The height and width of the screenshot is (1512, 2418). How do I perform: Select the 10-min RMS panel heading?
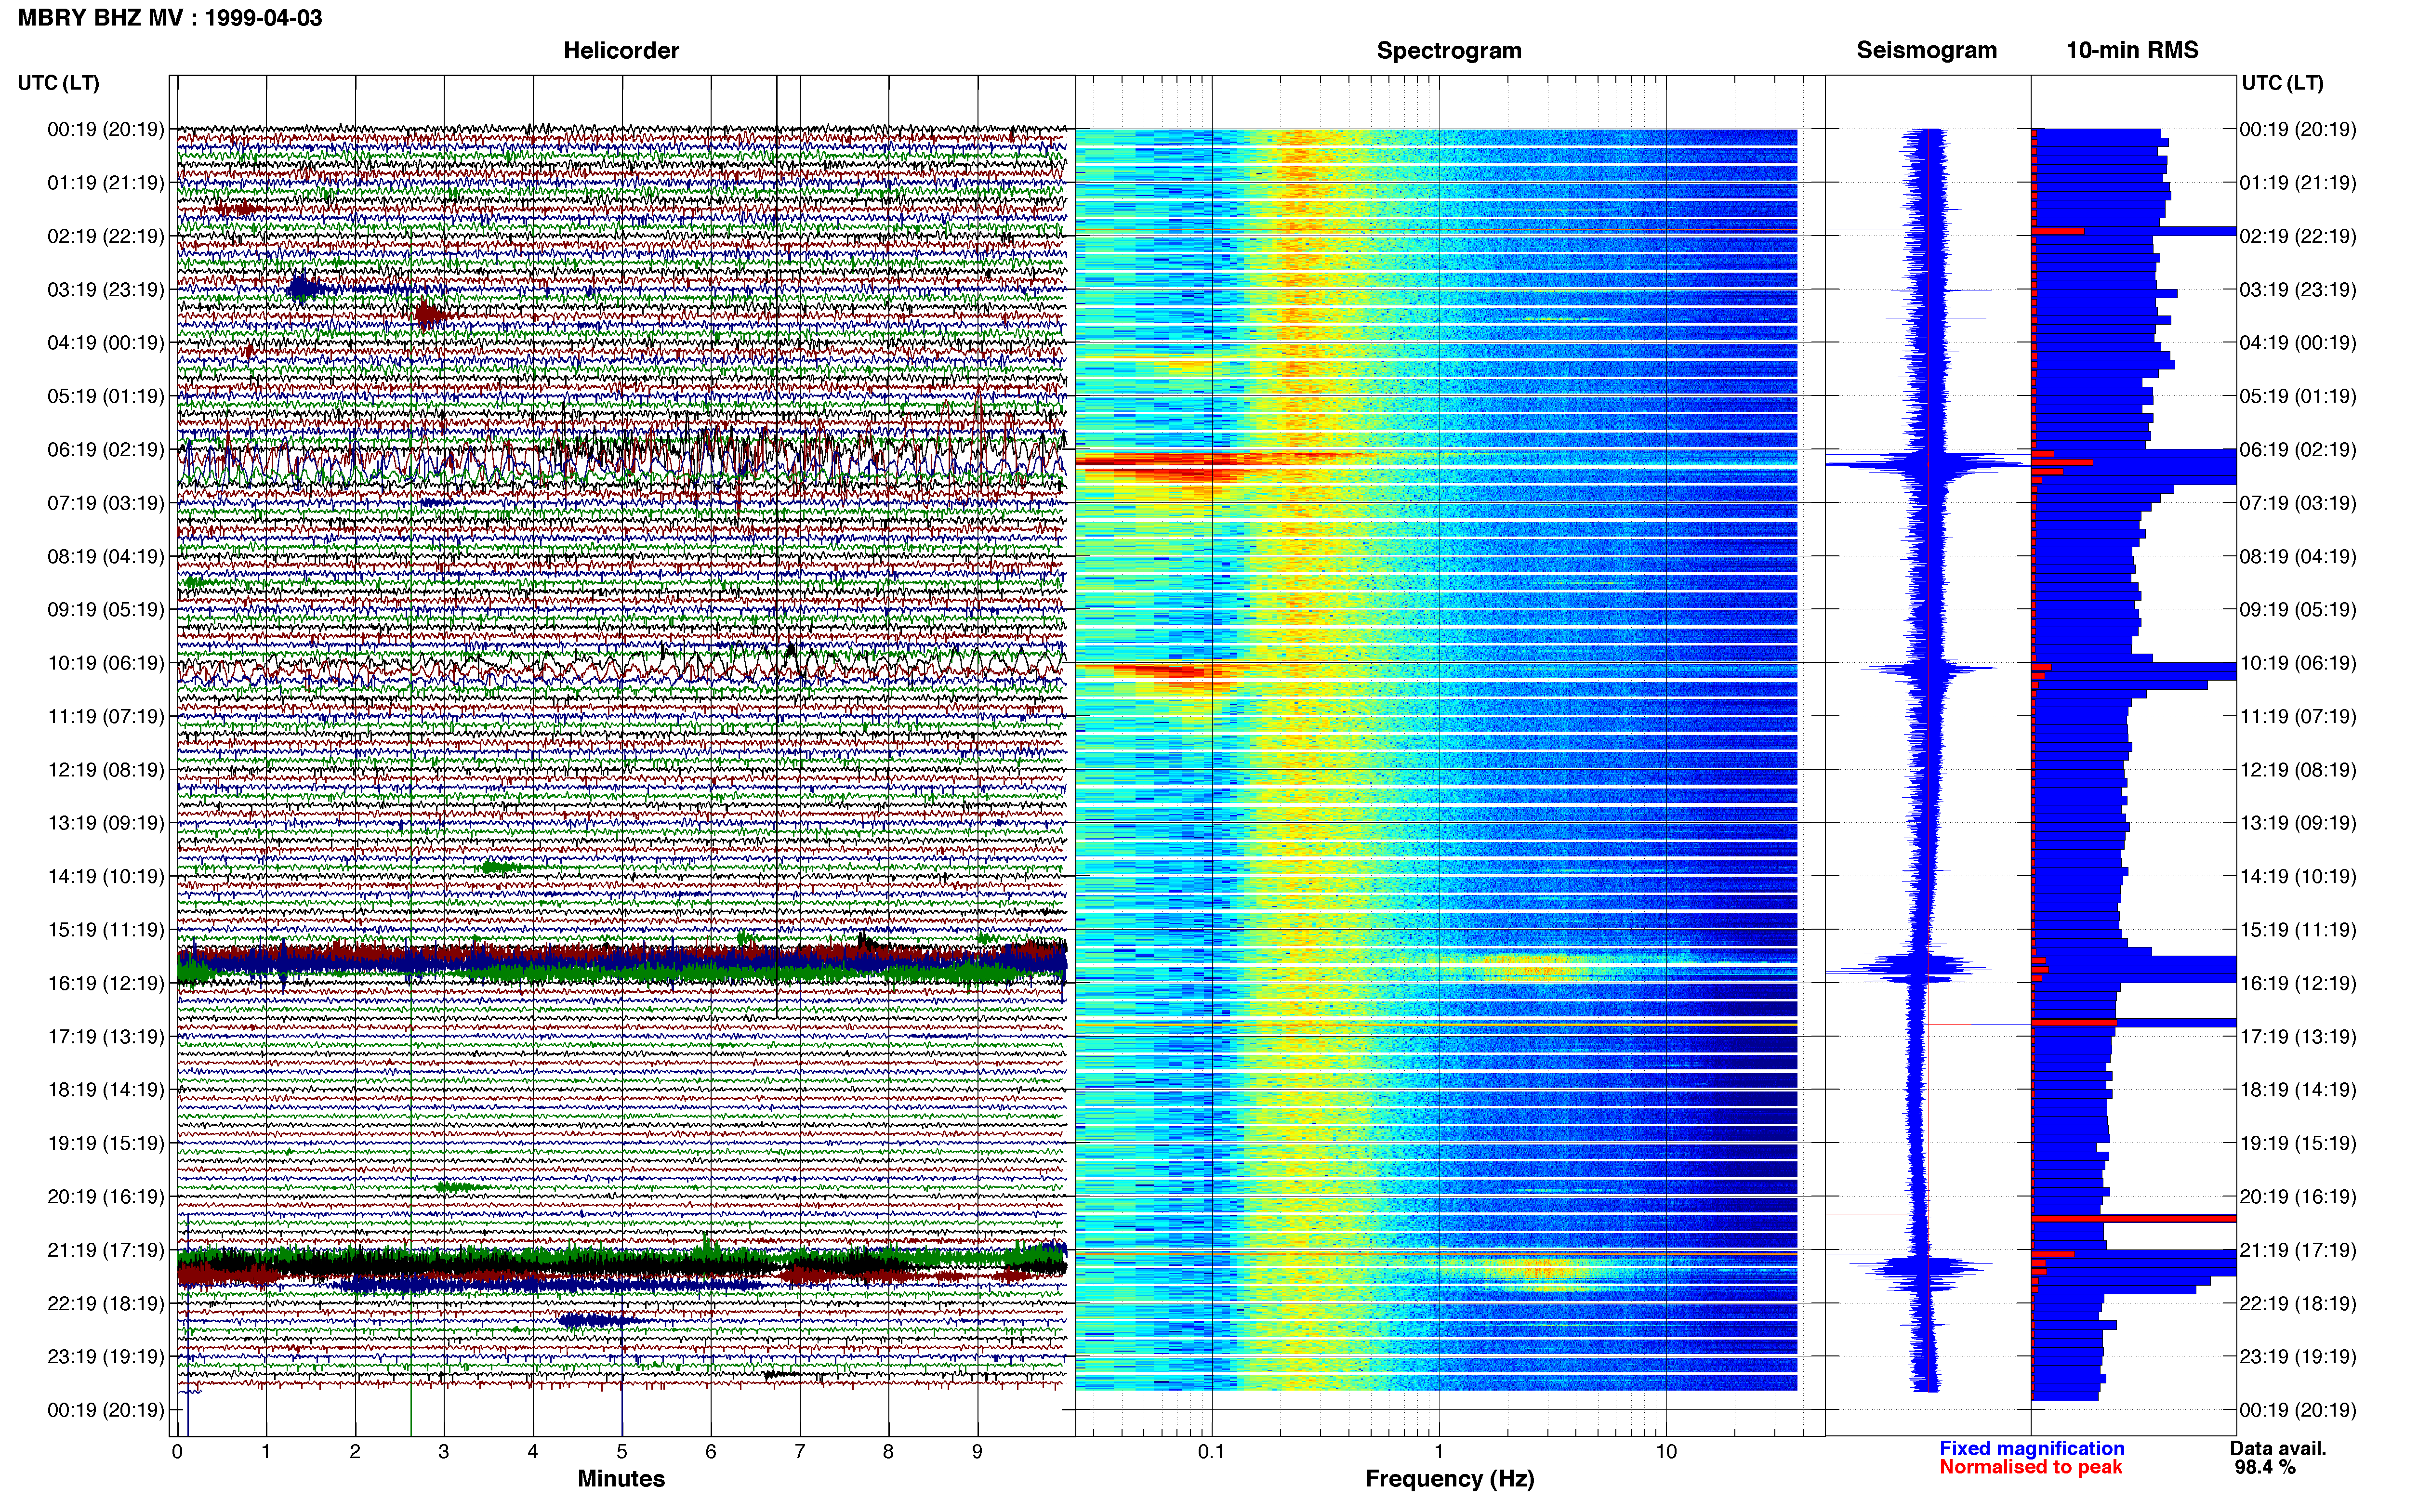pyautogui.click(x=2132, y=50)
